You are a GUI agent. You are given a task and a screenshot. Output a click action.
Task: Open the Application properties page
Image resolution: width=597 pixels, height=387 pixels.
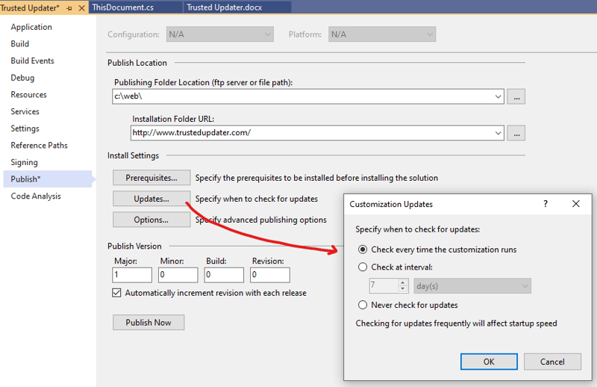point(31,27)
